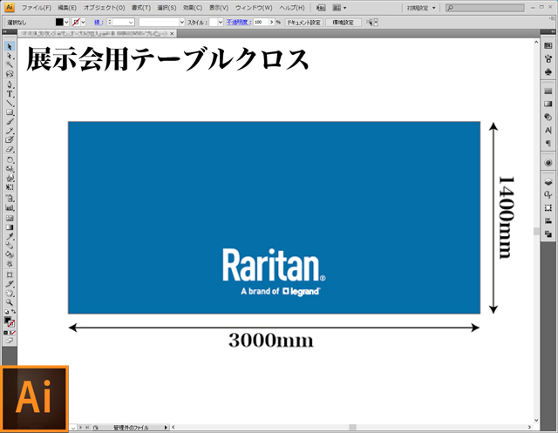Open the status bar popup arrow
The height and width of the screenshot is (433, 558).
point(166,427)
